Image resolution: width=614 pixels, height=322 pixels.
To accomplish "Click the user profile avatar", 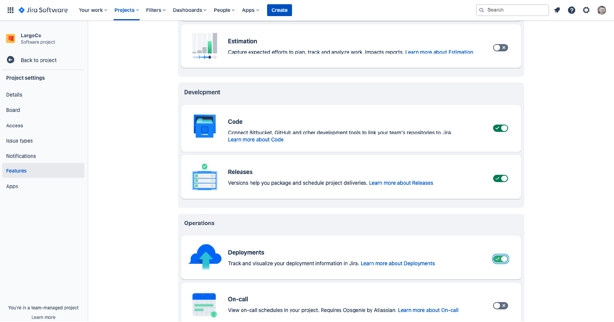I will 601,10.
